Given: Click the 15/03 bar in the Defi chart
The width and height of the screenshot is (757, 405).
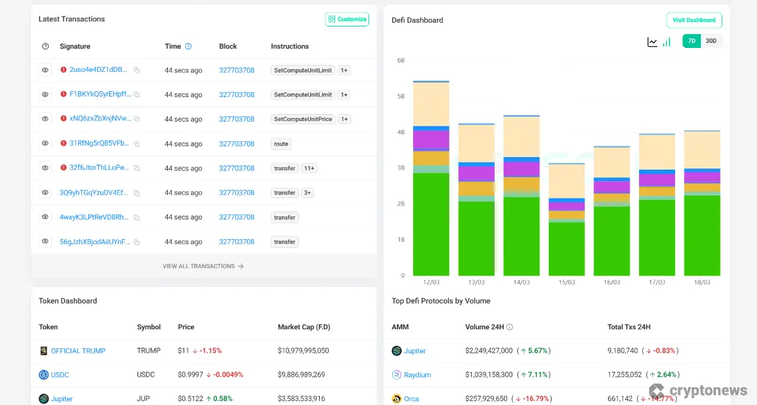Looking at the screenshot, I should coord(566,220).
